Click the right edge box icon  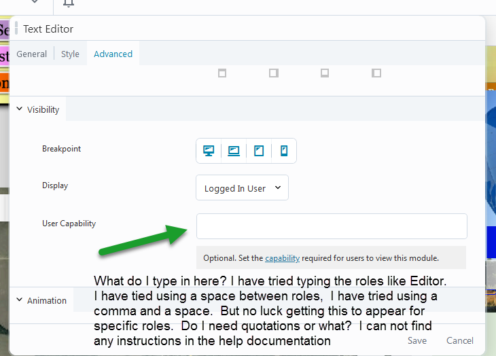pos(273,73)
